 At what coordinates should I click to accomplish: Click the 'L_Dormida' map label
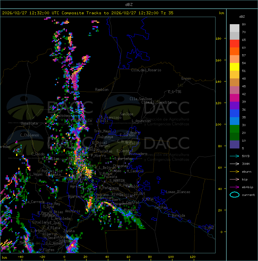coord(176,215)
